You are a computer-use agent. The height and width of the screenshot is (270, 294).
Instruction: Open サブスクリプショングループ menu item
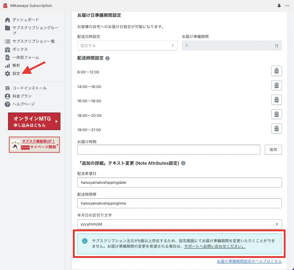pos(35,30)
